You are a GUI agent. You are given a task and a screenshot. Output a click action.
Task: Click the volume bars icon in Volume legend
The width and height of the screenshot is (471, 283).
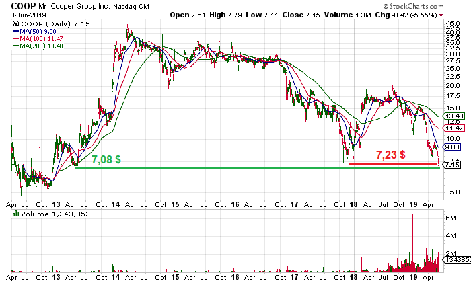[15, 214]
